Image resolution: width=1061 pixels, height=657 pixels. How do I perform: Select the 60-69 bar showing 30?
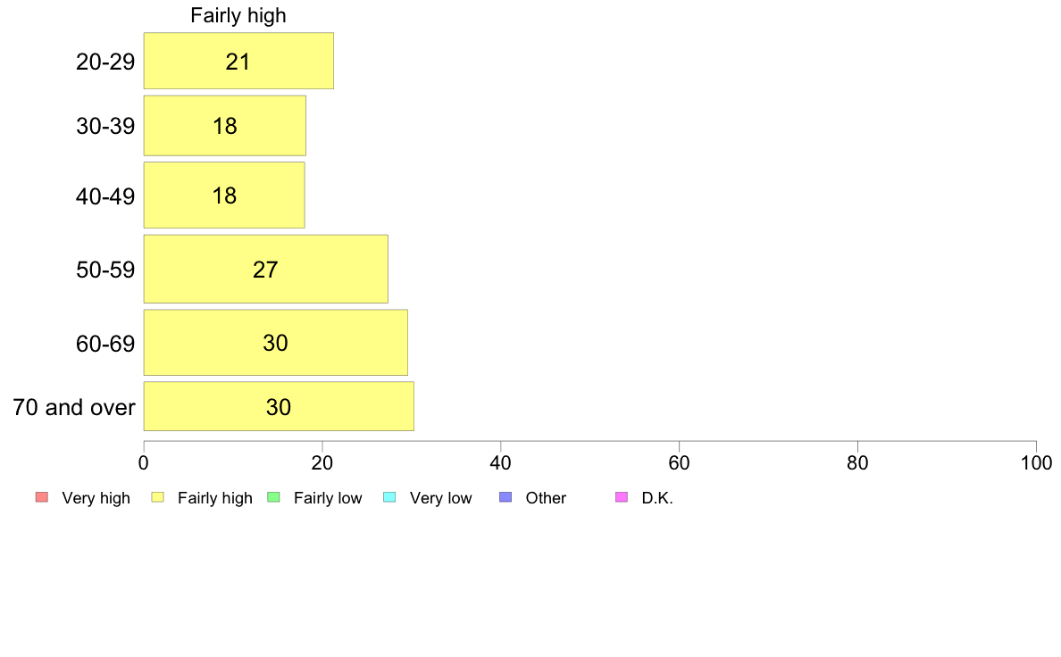pos(275,343)
